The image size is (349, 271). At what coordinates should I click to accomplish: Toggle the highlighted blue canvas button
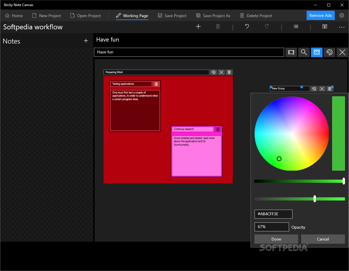coord(317,52)
